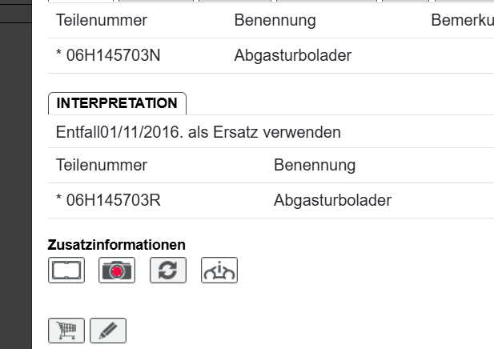Click the Entfall 01/11/2016 replacement note
494x349 pixels.
pyautogui.click(x=199, y=132)
